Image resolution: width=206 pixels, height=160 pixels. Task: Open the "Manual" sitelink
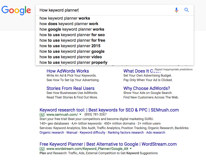click(x=72, y=132)
